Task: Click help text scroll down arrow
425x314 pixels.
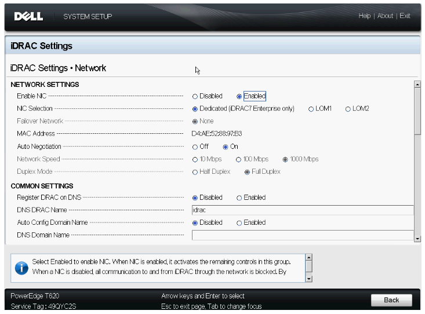Action: tap(308, 279)
